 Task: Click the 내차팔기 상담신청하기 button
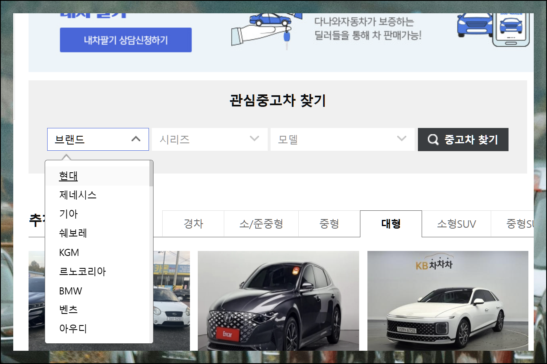[x=126, y=40]
